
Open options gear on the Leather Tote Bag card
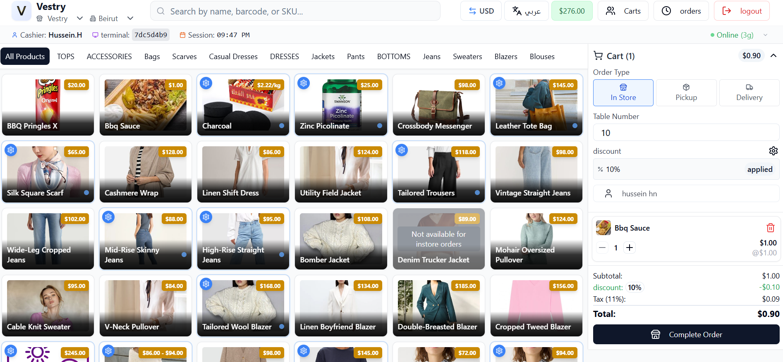click(499, 83)
